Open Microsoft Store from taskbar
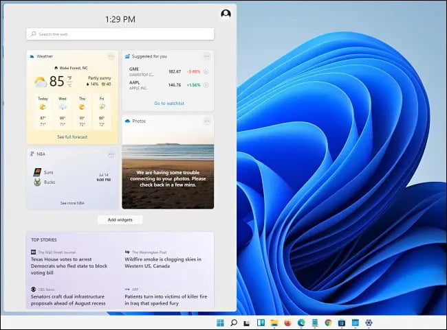This screenshot has width=447, height=330. tap(342, 322)
